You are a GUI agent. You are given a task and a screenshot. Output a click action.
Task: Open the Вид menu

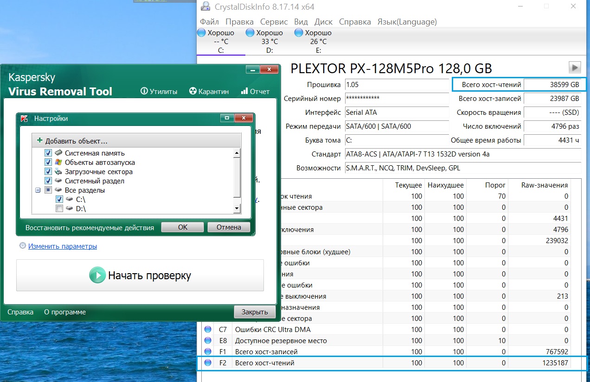click(301, 22)
